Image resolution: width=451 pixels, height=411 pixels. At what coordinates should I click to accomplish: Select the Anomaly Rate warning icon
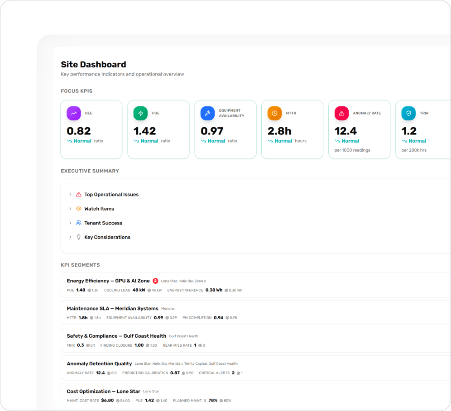pyautogui.click(x=341, y=113)
